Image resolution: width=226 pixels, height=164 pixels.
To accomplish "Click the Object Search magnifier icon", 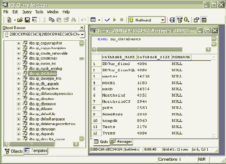I will click(x=186, y=20).
